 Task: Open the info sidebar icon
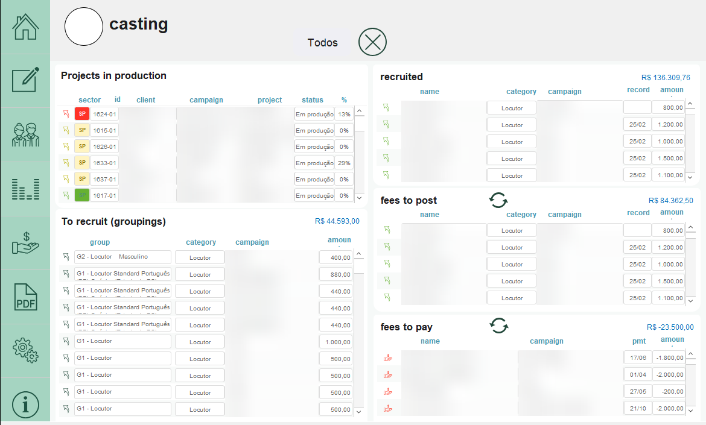tap(25, 405)
